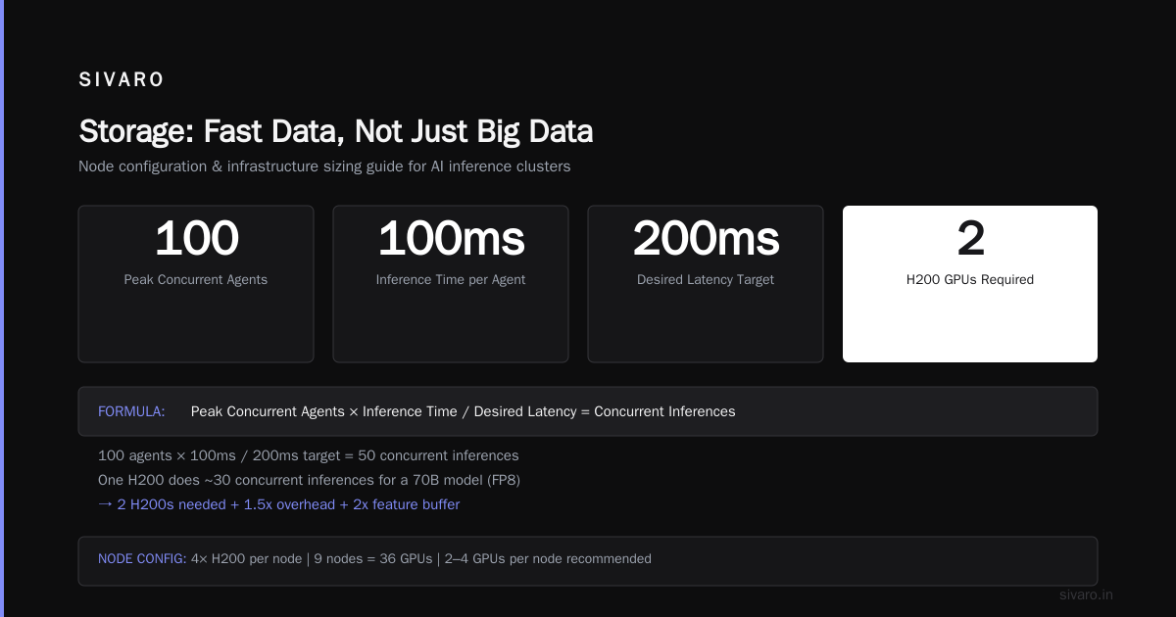Click the line about one H200 70B model (FP8)
This screenshot has height=617, width=1176.
pyautogui.click(x=309, y=480)
